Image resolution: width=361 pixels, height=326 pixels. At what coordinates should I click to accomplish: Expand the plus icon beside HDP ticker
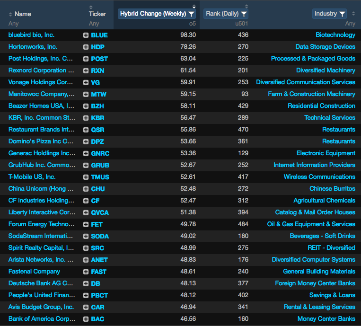(x=86, y=47)
